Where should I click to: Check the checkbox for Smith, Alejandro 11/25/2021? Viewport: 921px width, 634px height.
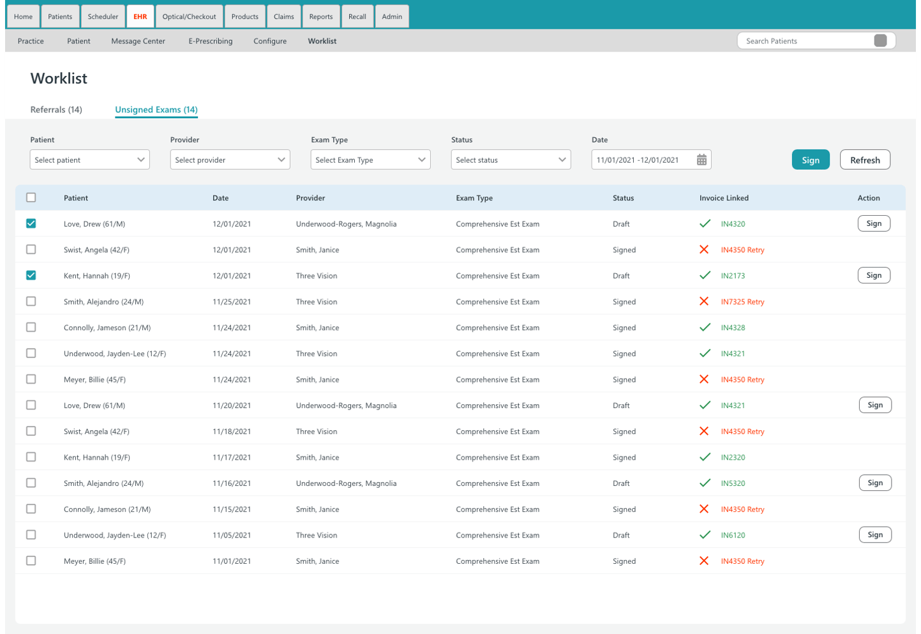click(x=31, y=301)
